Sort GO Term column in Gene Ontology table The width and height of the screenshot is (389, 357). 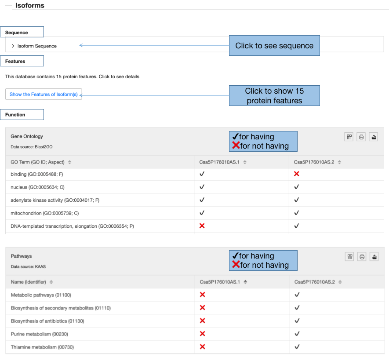coord(69,162)
